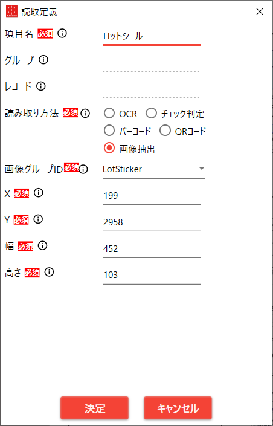Click the info icon beside 読み取り方法

(x=85, y=113)
